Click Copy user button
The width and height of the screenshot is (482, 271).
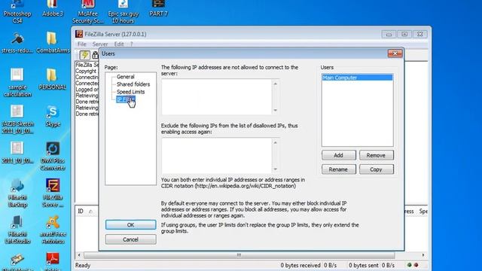[x=376, y=169]
